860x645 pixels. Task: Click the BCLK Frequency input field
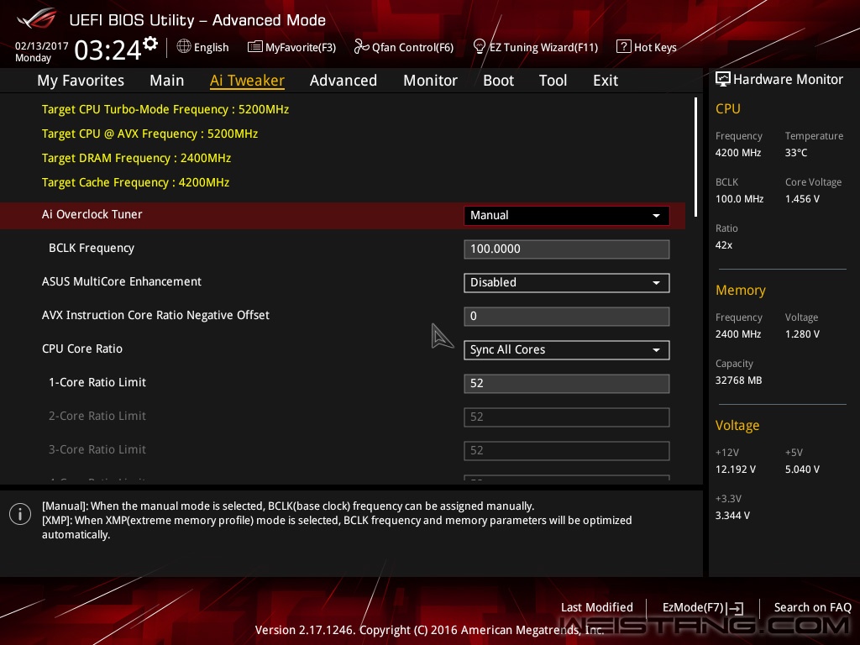(566, 249)
